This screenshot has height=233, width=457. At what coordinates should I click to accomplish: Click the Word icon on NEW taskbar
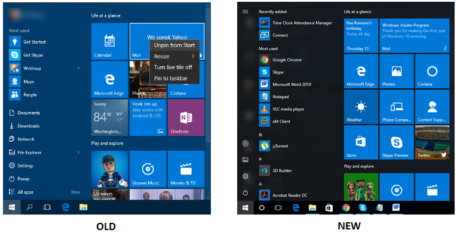tap(397, 208)
